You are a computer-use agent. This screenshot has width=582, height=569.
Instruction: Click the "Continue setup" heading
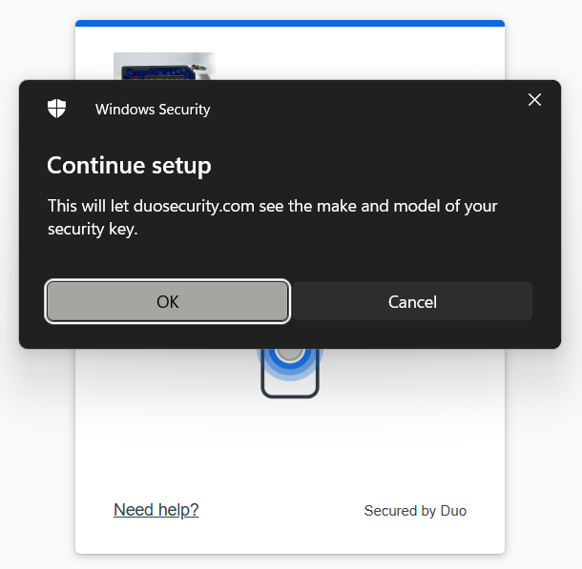coord(129,166)
